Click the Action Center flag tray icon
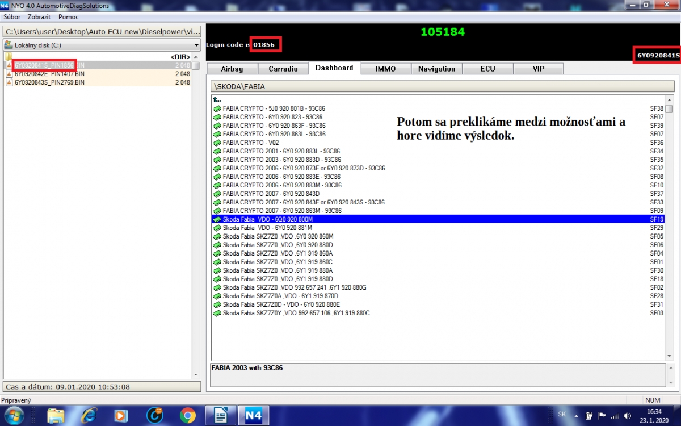The width and height of the screenshot is (681, 426). 603,415
